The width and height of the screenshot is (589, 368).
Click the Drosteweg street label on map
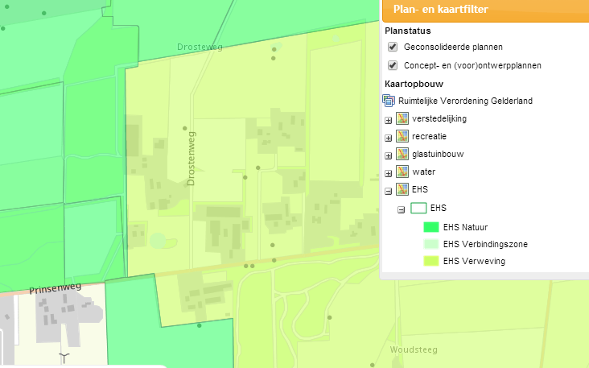(200, 48)
